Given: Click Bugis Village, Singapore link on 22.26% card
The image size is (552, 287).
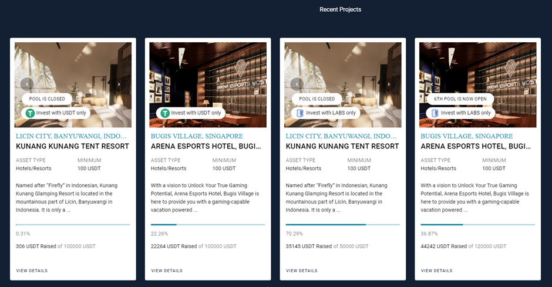Looking at the screenshot, I should (197, 136).
